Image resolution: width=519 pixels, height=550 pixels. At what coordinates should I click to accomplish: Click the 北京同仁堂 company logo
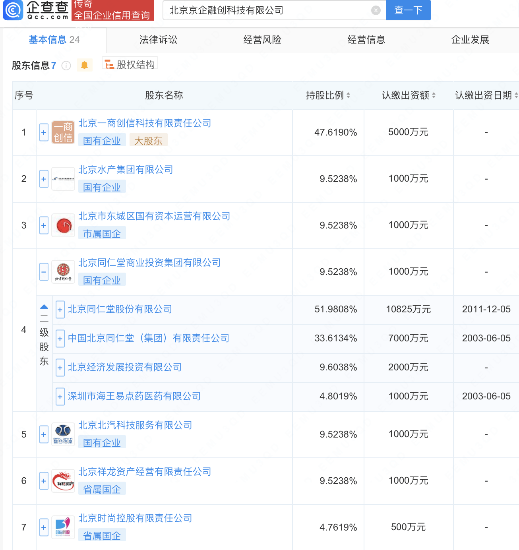(63, 272)
